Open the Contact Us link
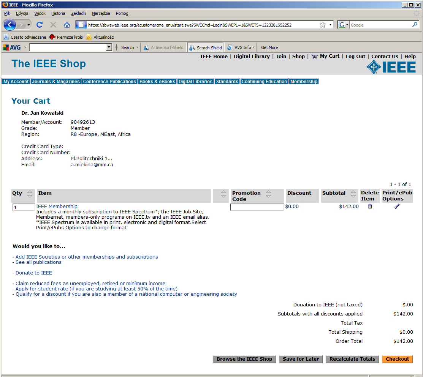 tap(385, 56)
